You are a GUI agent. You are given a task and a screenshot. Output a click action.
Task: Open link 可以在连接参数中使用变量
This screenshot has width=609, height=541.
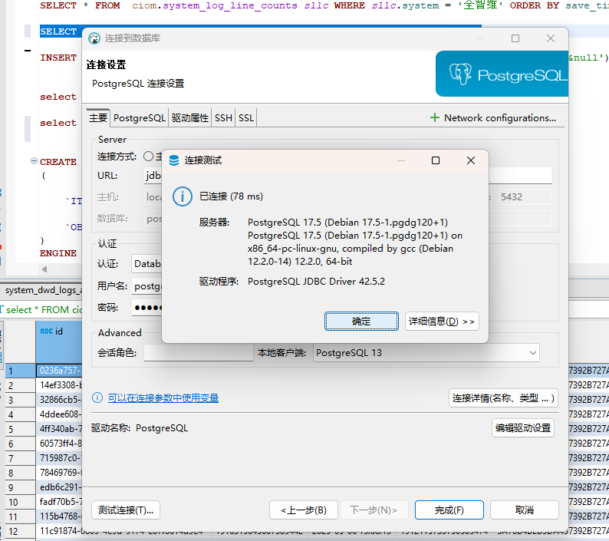coord(163,398)
